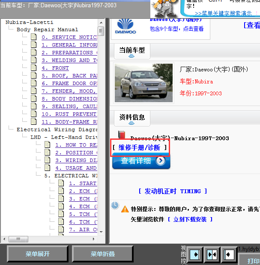
Task: Open '0. SERVICE NOTIC' document link
Action: click(69, 37)
